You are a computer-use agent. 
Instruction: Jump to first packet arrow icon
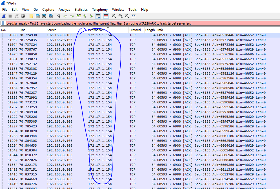pos(85,16)
